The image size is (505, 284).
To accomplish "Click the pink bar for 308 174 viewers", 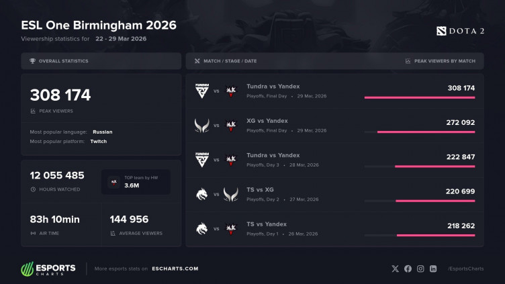I will coord(419,97).
